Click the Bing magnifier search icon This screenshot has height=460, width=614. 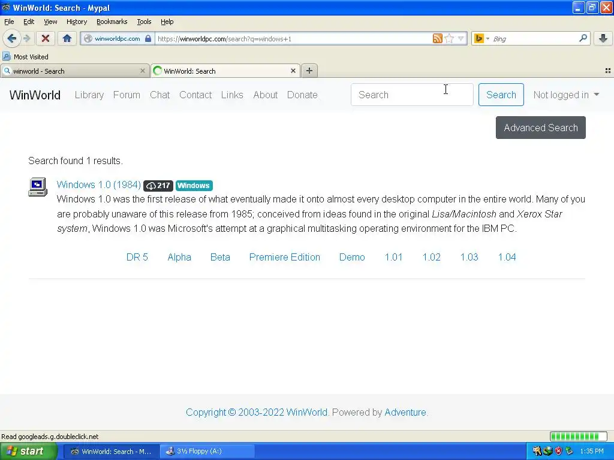click(x=583, y=38)
